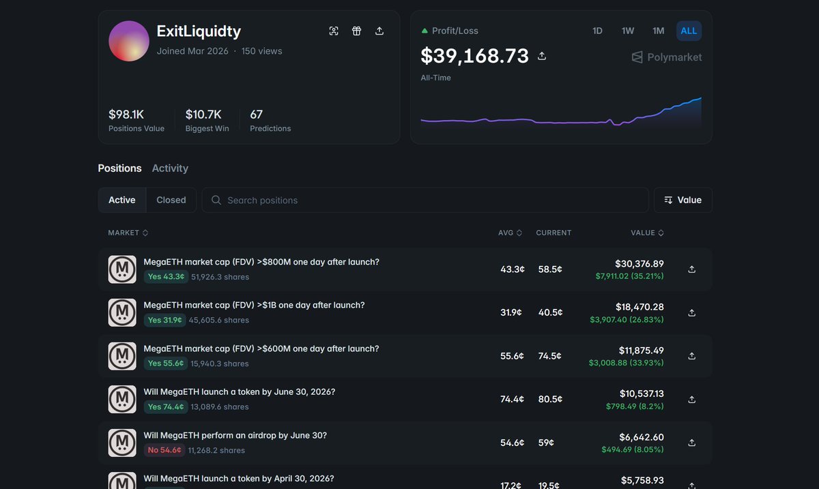Open the ExitLiquidty profile avatar
819x489 pixels.
click(129, 41)
